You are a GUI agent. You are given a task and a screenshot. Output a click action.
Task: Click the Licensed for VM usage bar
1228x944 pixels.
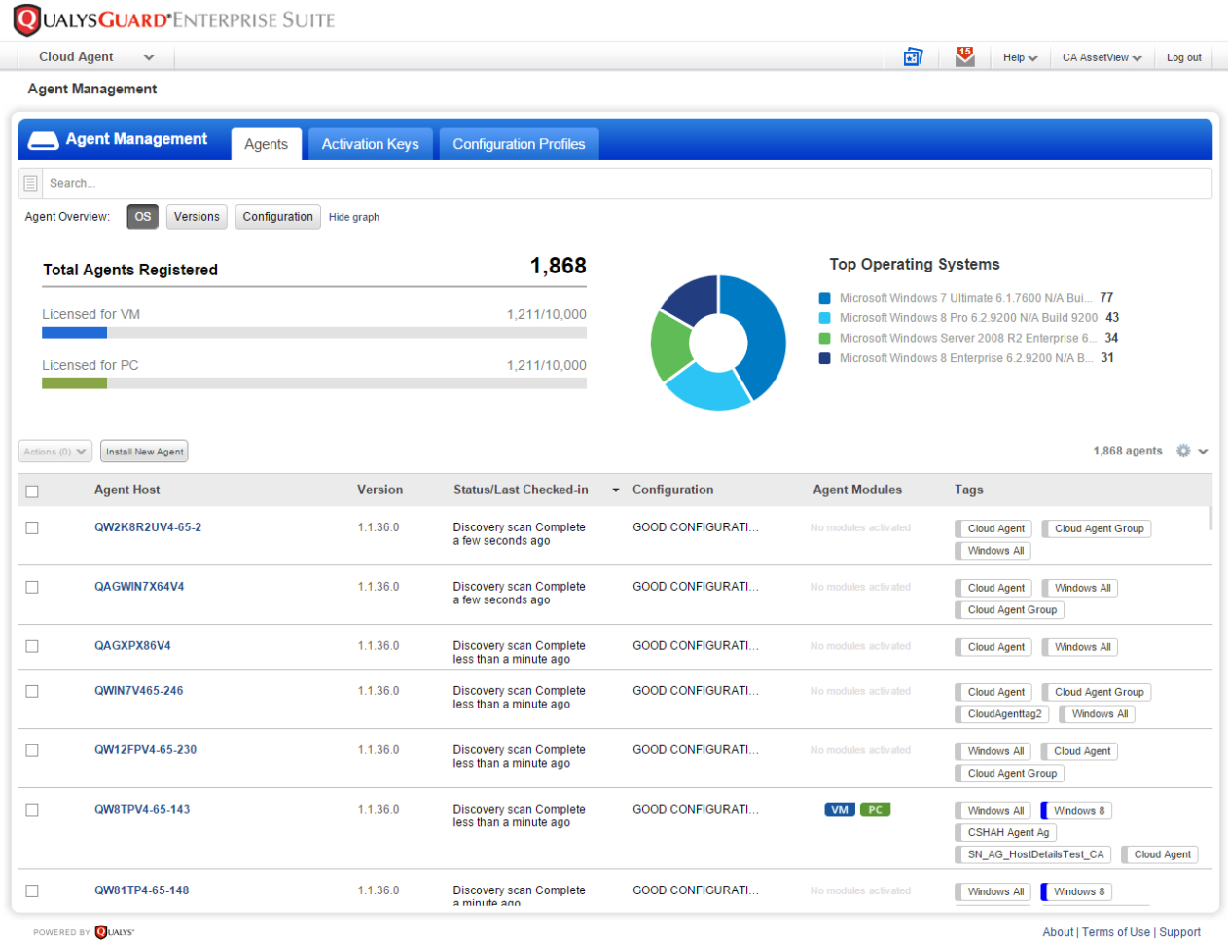point(313,333)
